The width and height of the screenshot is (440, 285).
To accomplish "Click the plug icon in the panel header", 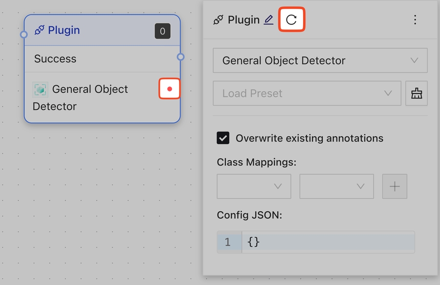I will tap(219, 20).
